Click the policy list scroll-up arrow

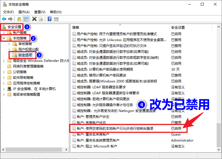click(219, 27)
